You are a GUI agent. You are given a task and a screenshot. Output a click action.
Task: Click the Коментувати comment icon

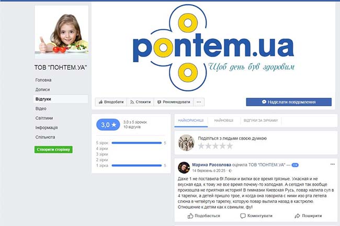243,216
